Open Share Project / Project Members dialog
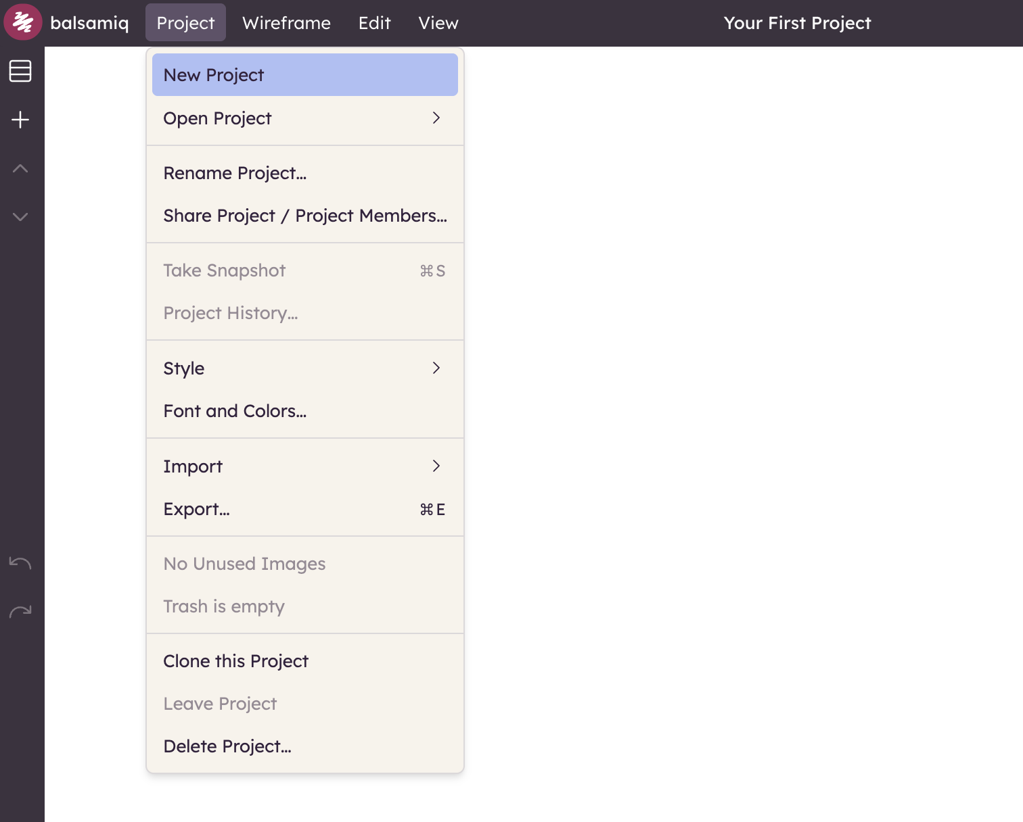This screenshot has width=1023, height=822. 304,216
